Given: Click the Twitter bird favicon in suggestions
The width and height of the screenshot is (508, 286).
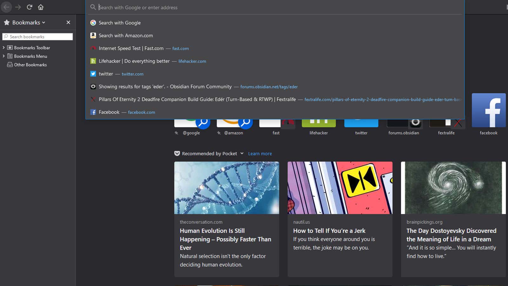Looking at the screenshot, I should 93,74.
